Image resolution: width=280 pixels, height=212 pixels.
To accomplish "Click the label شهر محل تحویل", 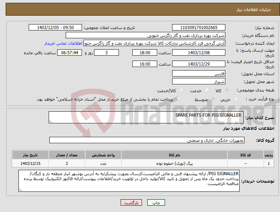I will [x=259, y=82].
